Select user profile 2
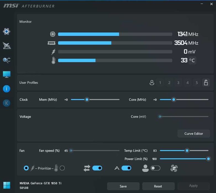This screenshot has width=216, height=193. pos(169,83)
